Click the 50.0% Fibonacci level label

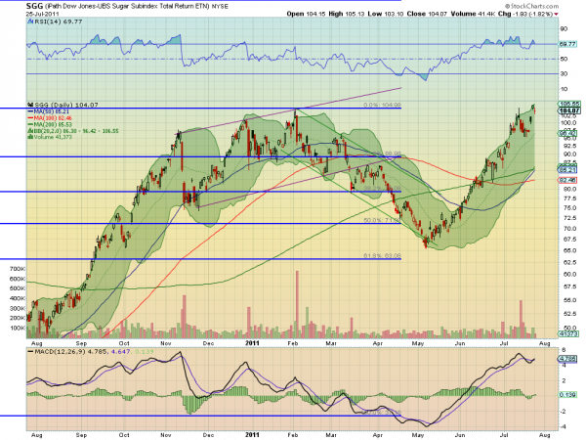point(382,221)
